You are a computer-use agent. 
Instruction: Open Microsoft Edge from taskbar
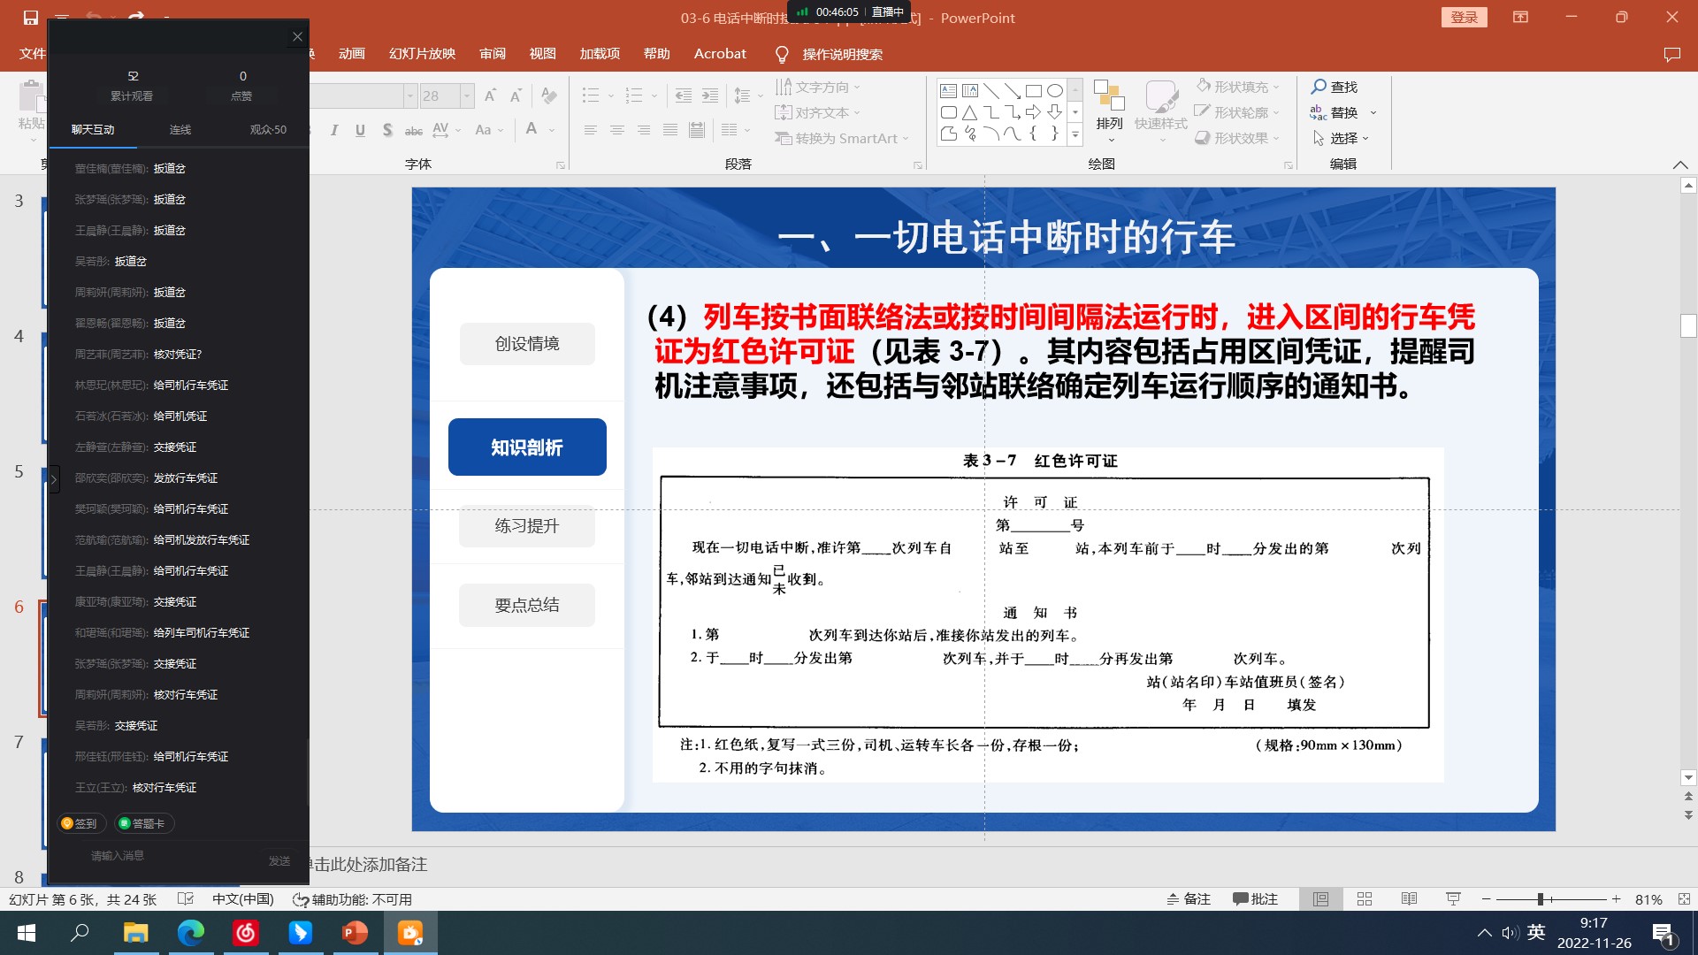pyautogui.click(x=190, y=933)
